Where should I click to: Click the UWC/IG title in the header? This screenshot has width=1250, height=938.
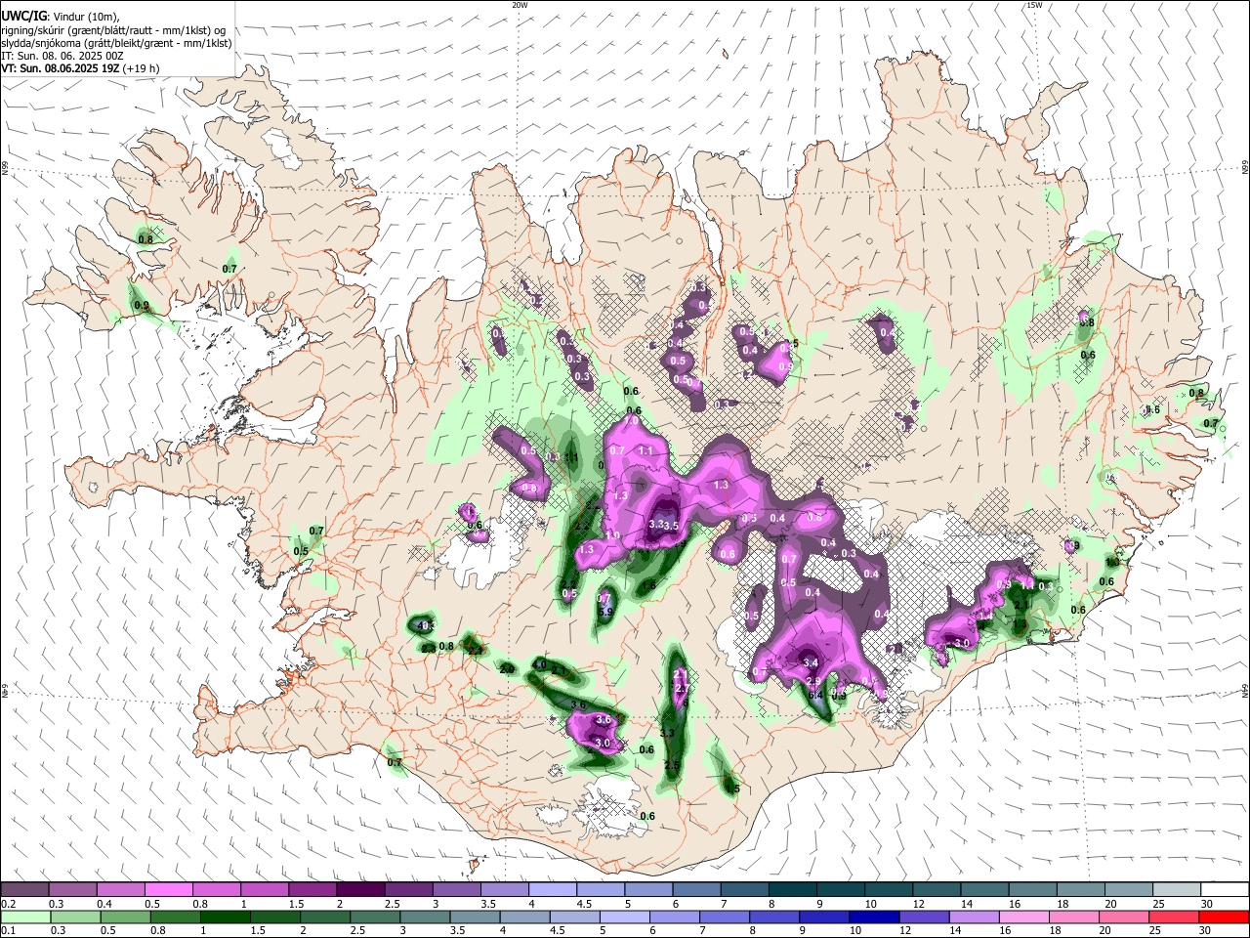pyautogui.click(x=22, y=16)
